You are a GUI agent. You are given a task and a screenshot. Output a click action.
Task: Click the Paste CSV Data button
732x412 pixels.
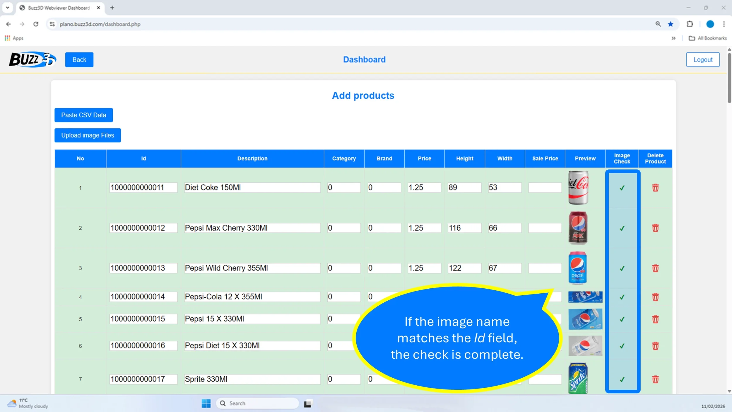pyautogui.click(x=83, y=115)
